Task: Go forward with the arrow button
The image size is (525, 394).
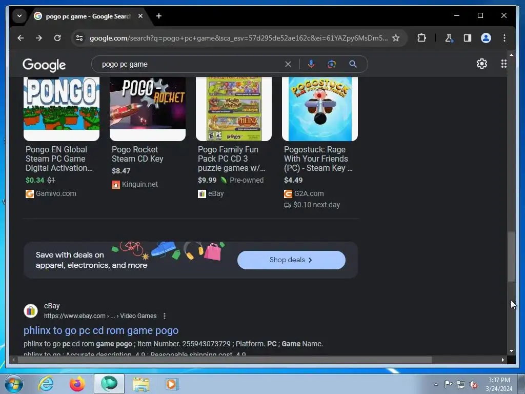Action: 39,38
